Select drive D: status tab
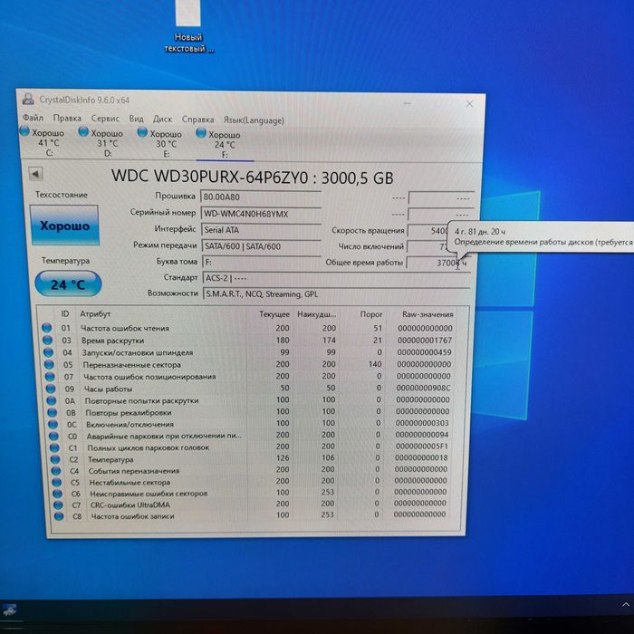Viewport: 634px width, 634px height. click(x=101, y=143)
